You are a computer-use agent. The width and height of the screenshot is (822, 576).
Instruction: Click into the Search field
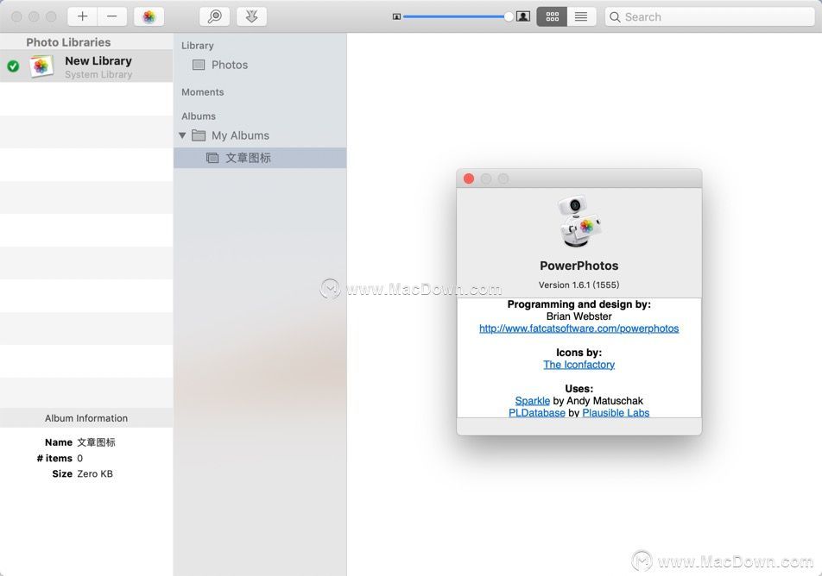(709, 16)
